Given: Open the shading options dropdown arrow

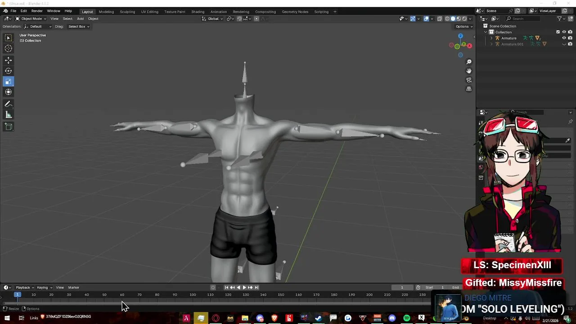Looking at the screenshot, I should click(x=471, y=18).
